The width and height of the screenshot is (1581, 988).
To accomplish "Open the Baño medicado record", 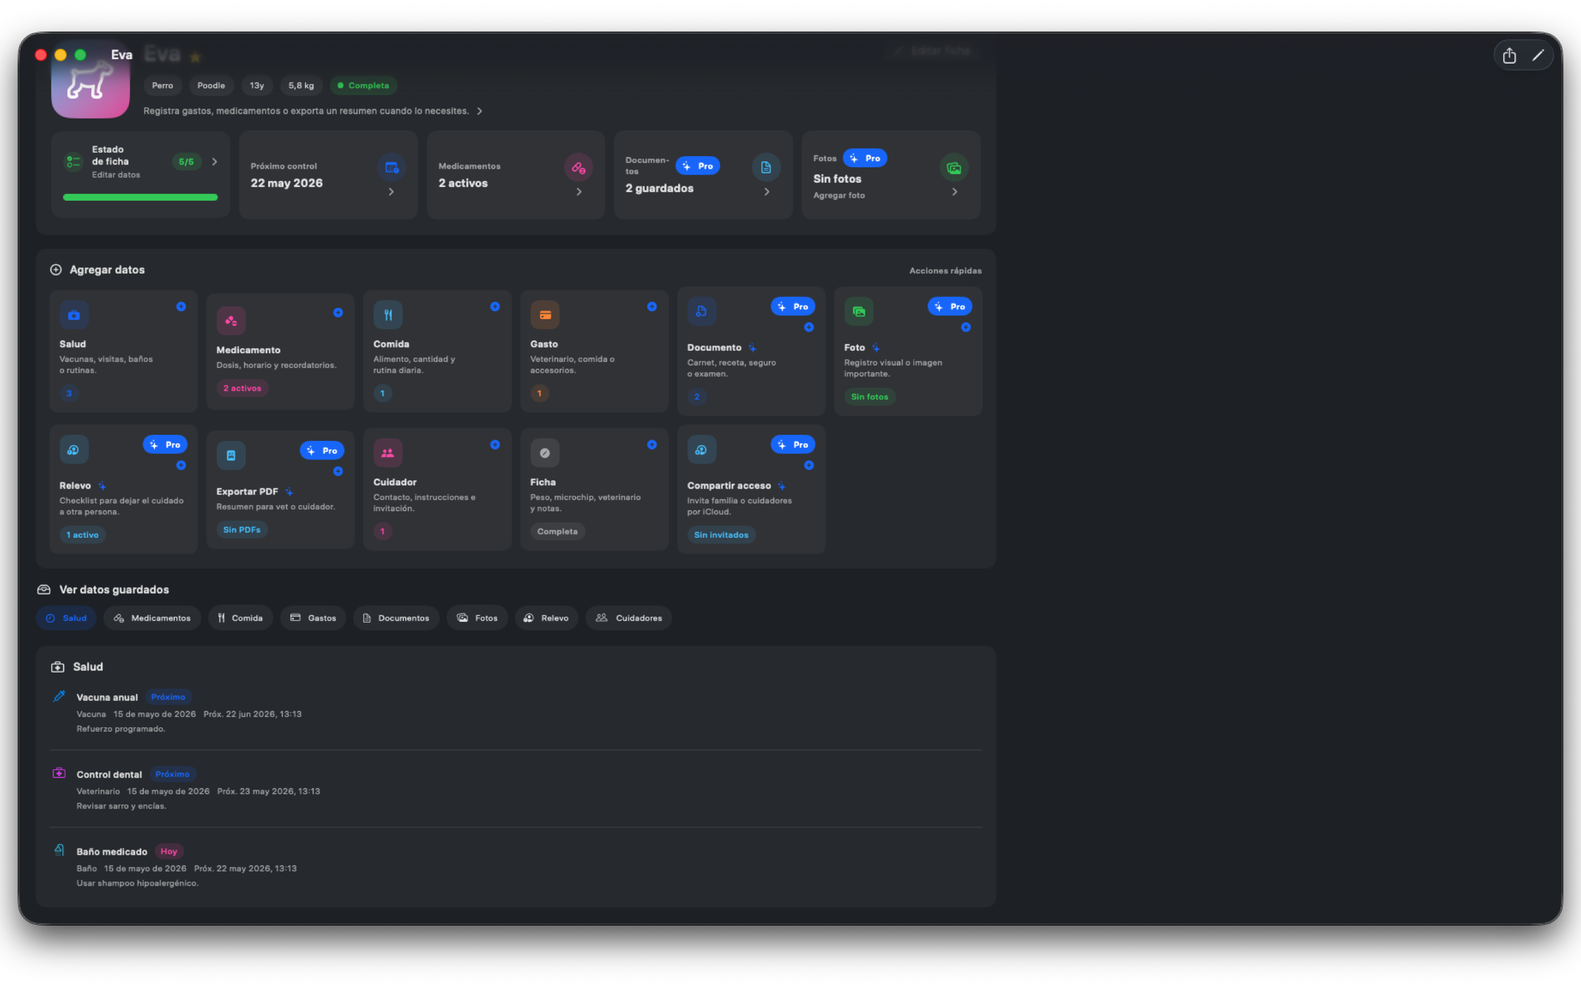I will tap(516, 866).
